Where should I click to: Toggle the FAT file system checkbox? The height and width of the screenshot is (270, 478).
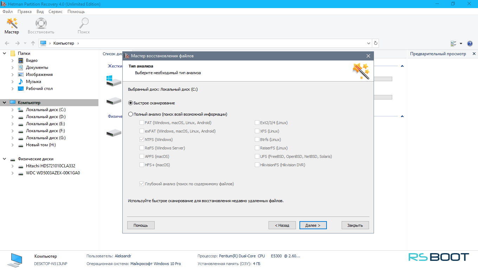pos(142,123)
